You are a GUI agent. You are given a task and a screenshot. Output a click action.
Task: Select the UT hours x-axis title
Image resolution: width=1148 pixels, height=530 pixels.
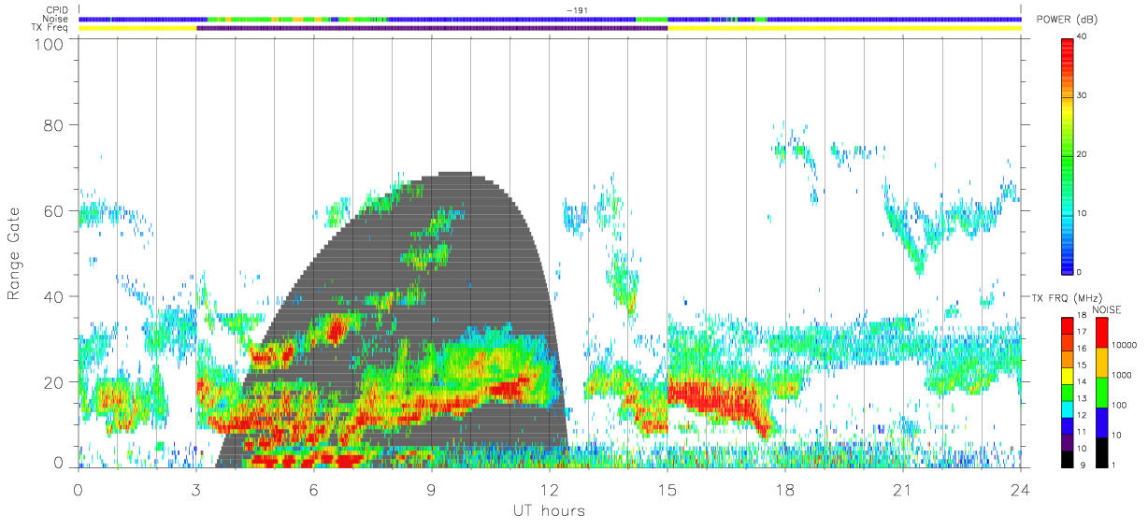click(548, 510)
